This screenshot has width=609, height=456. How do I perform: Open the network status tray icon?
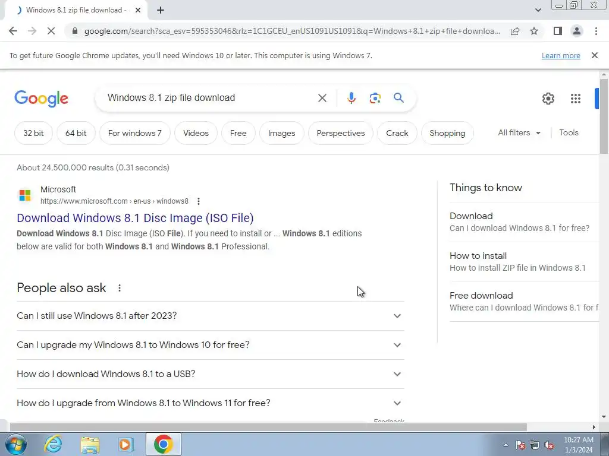(535, 445)
